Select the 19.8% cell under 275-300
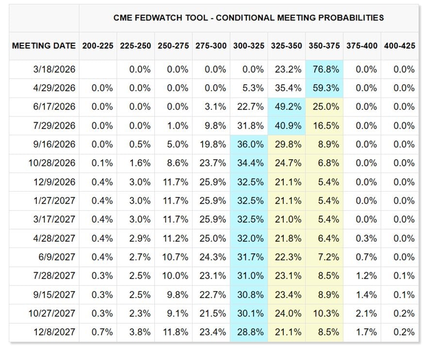This screenshot has height=348, width=438. 211,145
